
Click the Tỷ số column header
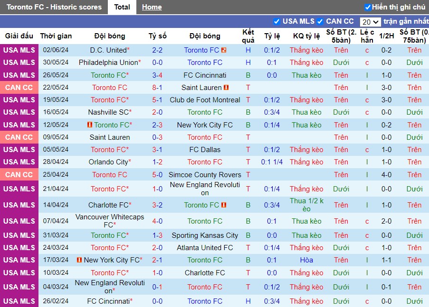(x=157, y=36)
